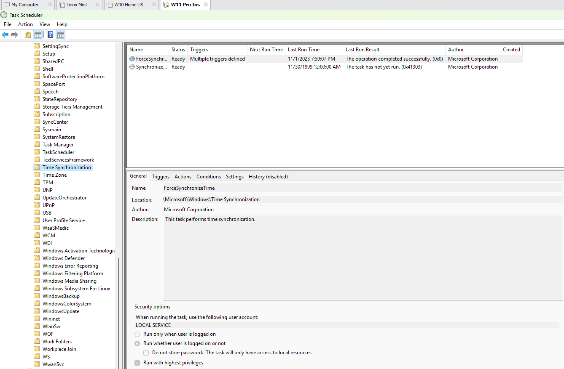Click the Back arrow toolbar icon
This screenshot has height=369, width=564.
[x=5, y=35]
